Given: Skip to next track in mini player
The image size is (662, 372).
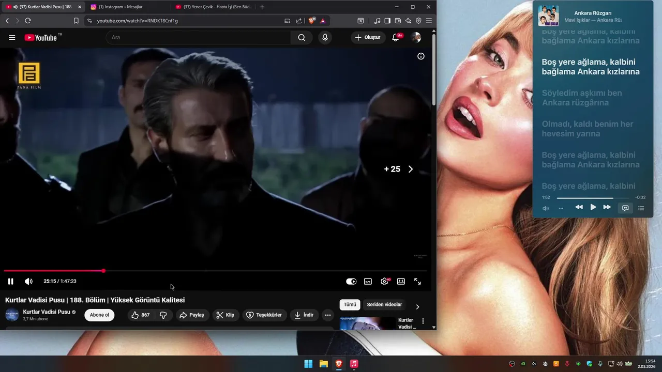Looking at the screenshot, I should (607, 207).
